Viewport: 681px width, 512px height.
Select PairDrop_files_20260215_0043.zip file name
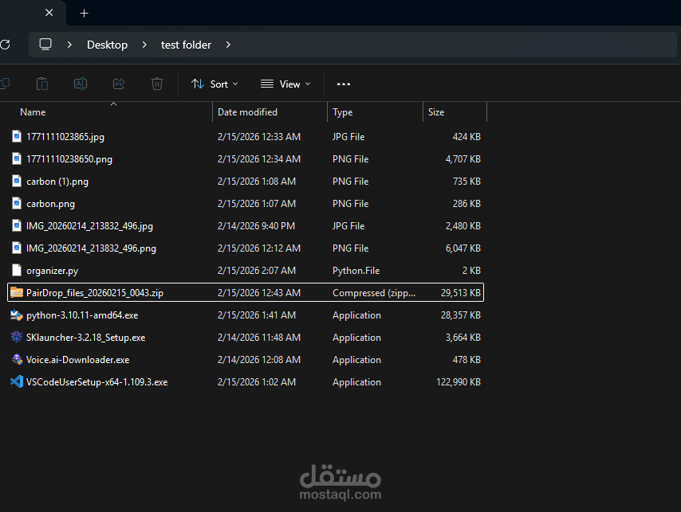tap(95, 293)
